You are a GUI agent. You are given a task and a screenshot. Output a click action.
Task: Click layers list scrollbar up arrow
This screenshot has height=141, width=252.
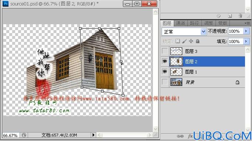click(248, 50)
